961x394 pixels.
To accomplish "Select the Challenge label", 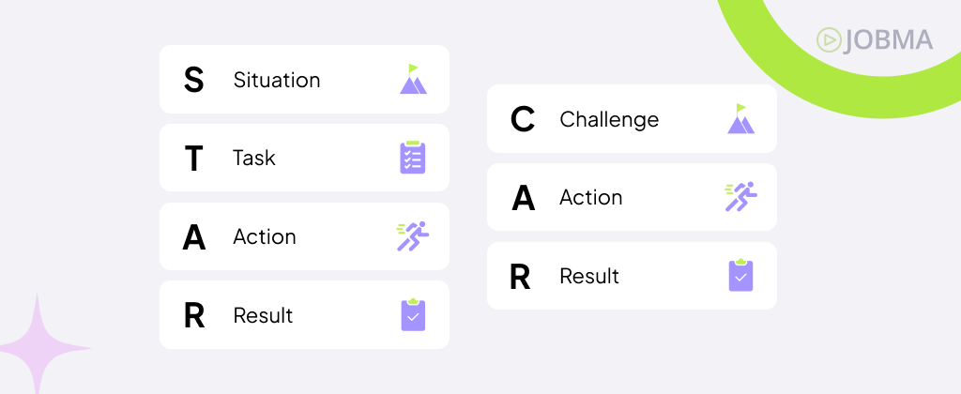I will coord(609,119).
